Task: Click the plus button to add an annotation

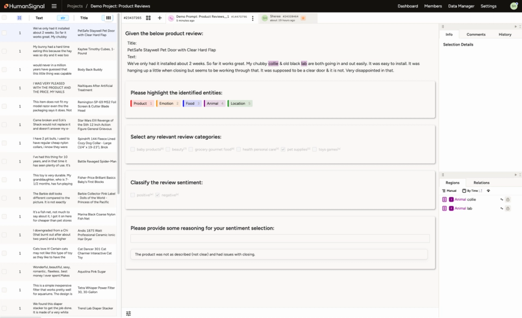Action: pyautogui.click(x=159, y=18)
